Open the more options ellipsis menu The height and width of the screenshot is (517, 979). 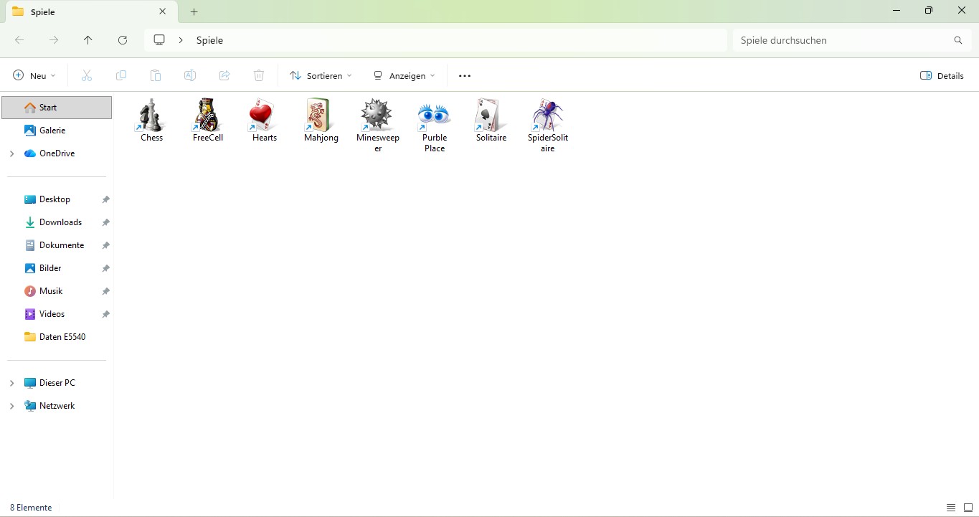click(x=465, y=75)
